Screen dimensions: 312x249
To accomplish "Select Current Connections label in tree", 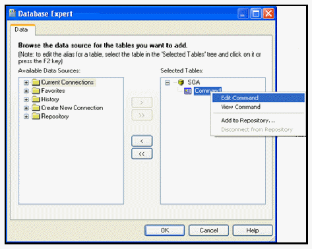I will 67,82.
